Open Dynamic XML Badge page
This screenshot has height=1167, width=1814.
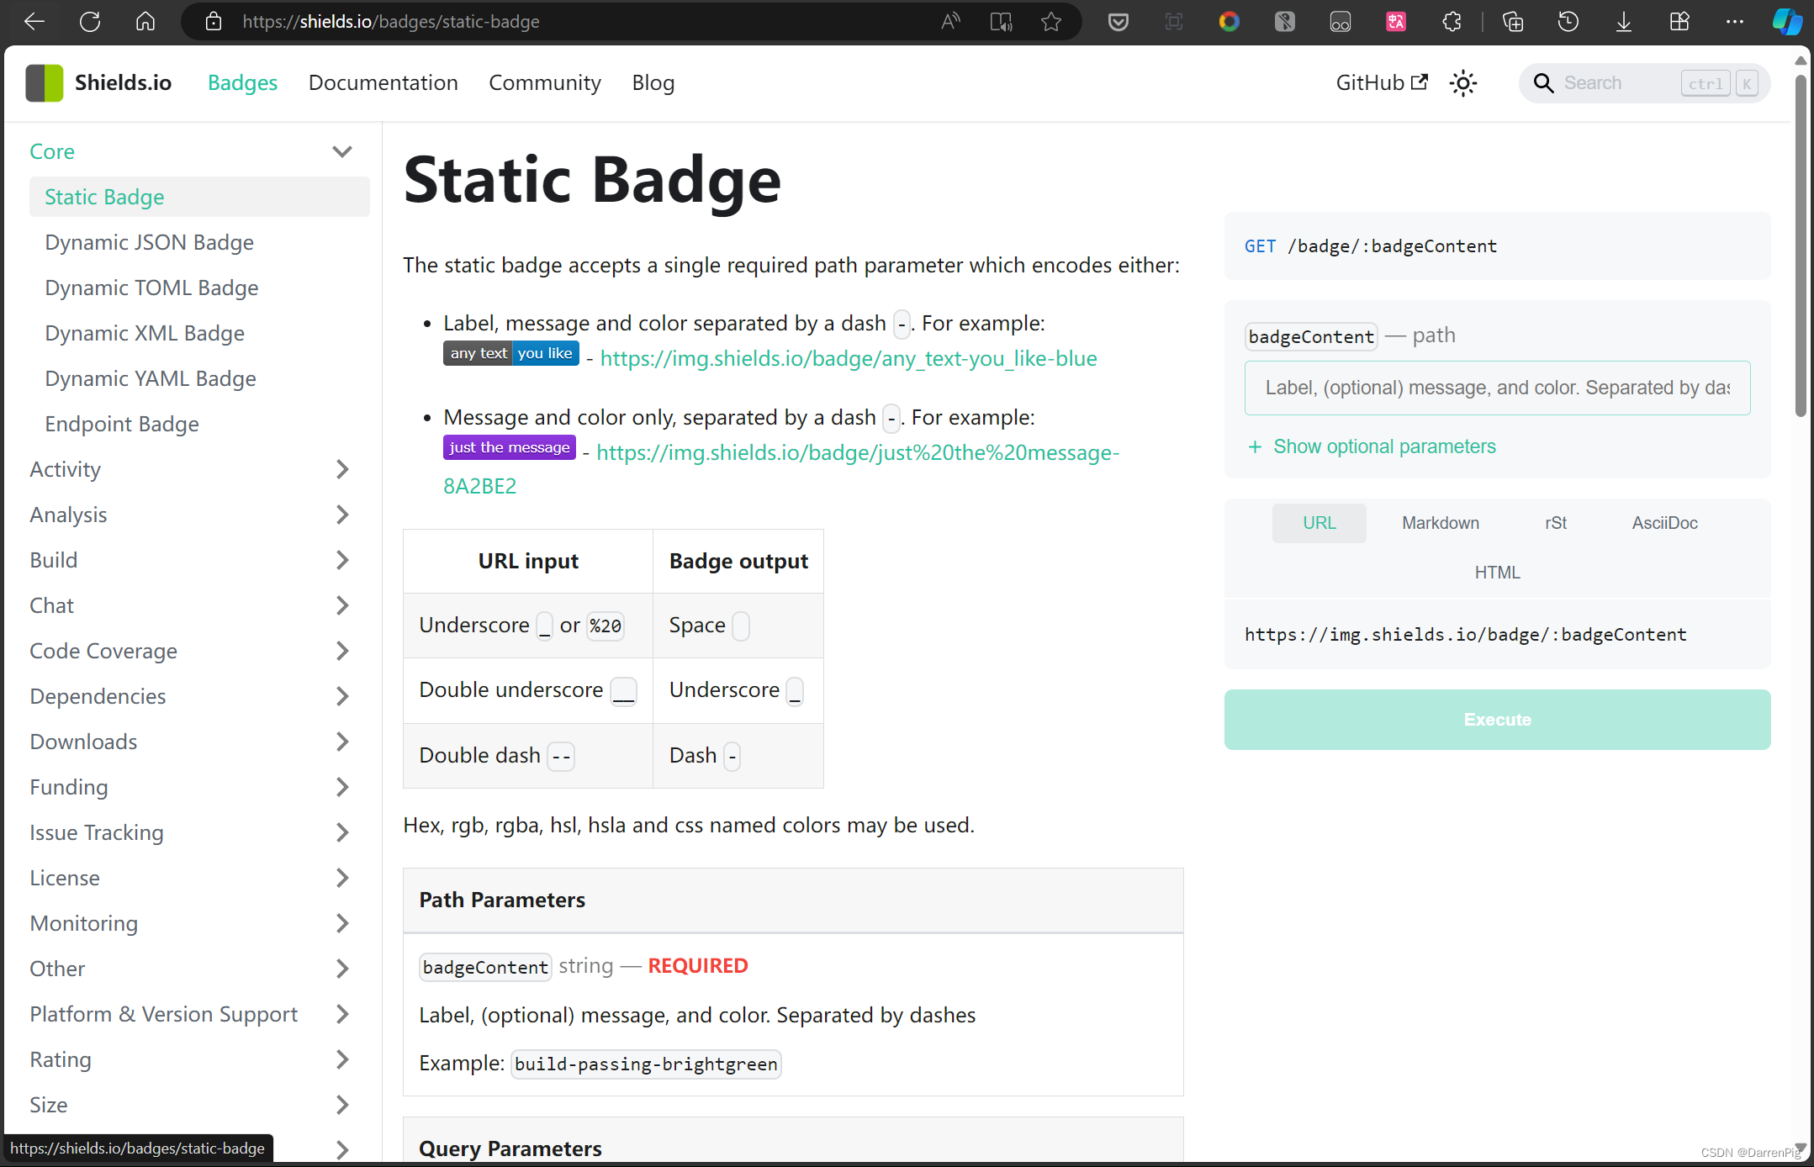pos(145,333)
